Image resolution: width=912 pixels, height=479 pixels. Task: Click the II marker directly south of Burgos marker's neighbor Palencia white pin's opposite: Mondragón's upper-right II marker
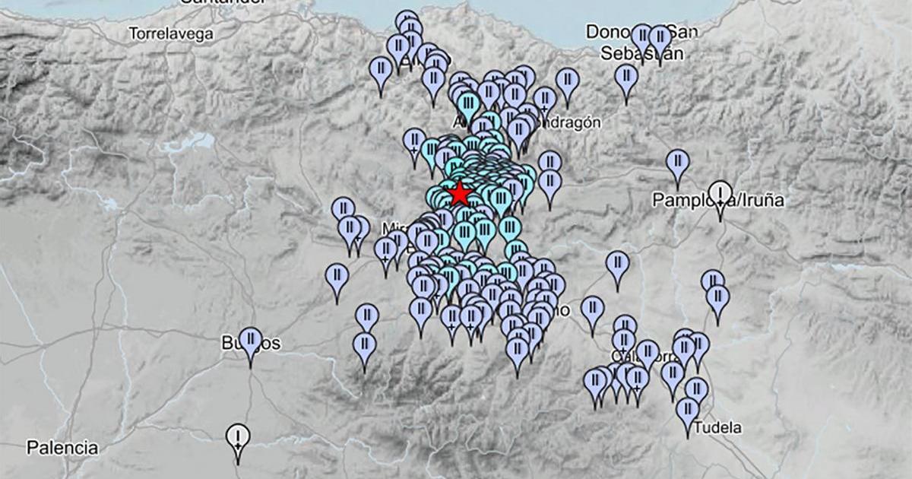[x=568, y=80]
